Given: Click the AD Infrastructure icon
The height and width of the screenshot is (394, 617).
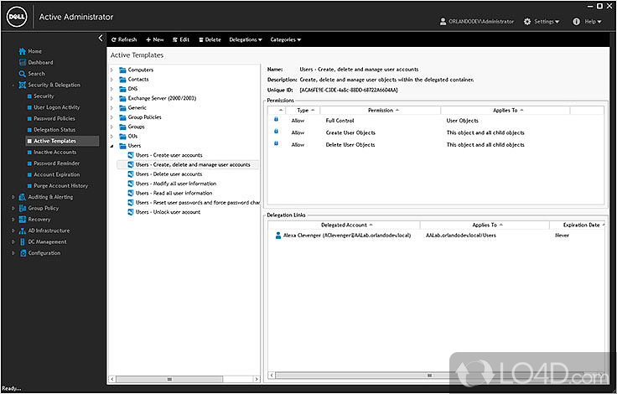Looking at the screenshot, I should tap(21, 231).
